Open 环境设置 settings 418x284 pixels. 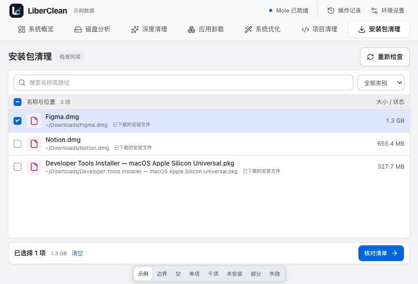(x=388, y=10)
